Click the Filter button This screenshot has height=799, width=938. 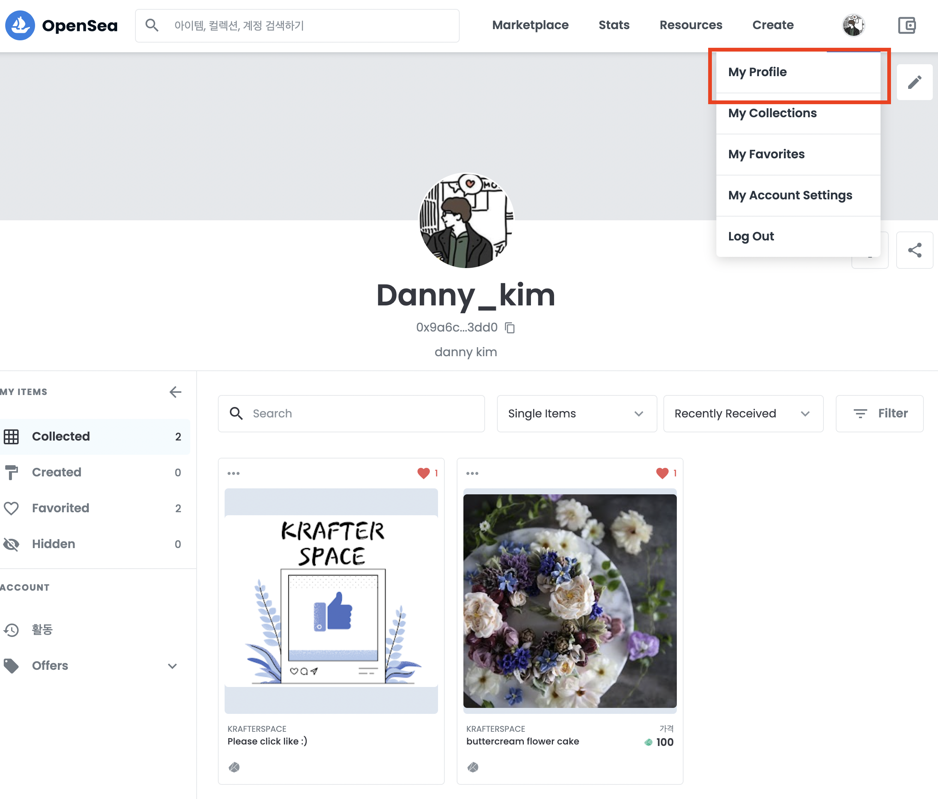tap(879, 414)
